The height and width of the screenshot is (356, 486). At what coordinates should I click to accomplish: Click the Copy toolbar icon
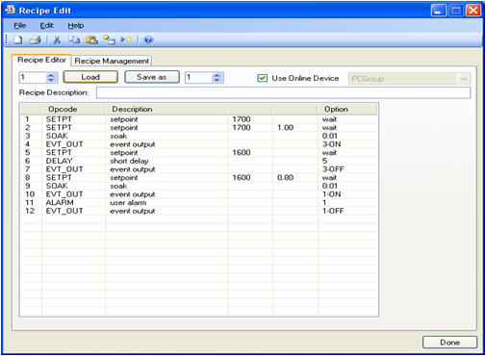point(74,40)
